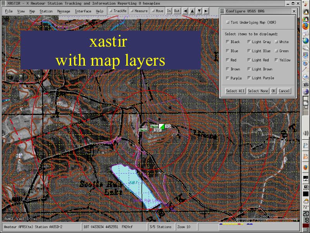The width and height of the screenshot is (310, 233).
Task: Close the Configure USGS DRG dialog
Action: pos(294,11)
